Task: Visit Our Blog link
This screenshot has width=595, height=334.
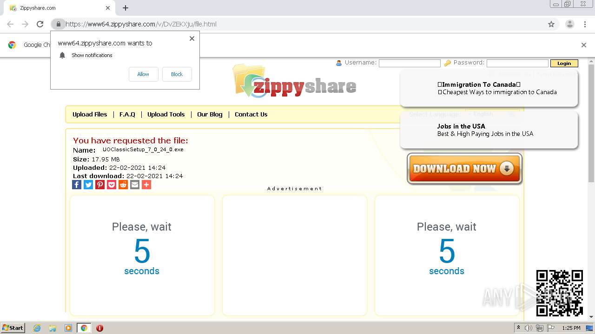Action: coord(210,114)
